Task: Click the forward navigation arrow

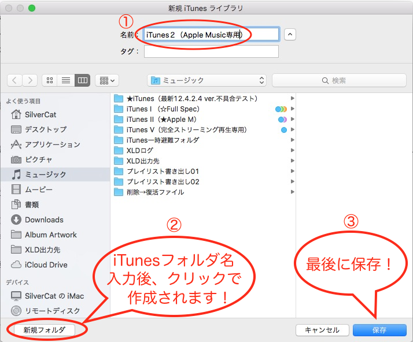Action: (30, 80)
